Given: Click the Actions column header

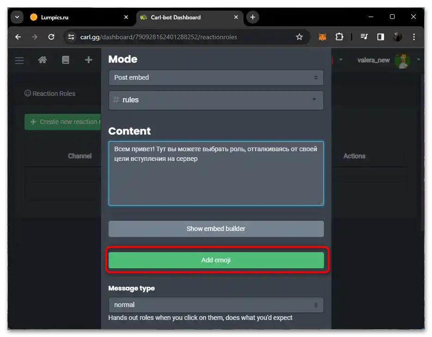Looking at the screenshot, I should coord(354,156).
